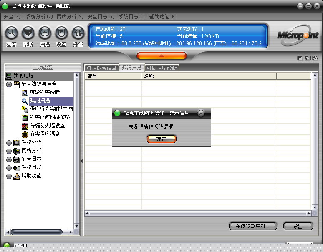
Task: Close the 警示信息 dialog
Action: tap(201, 113)
